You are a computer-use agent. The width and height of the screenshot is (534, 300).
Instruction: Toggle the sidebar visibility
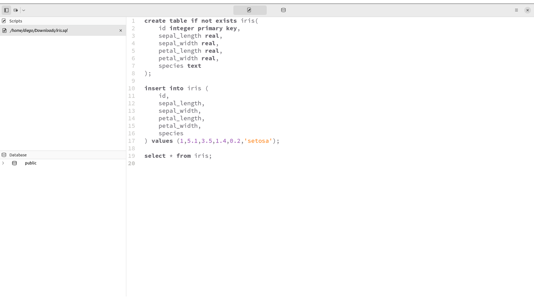[6, 10]
